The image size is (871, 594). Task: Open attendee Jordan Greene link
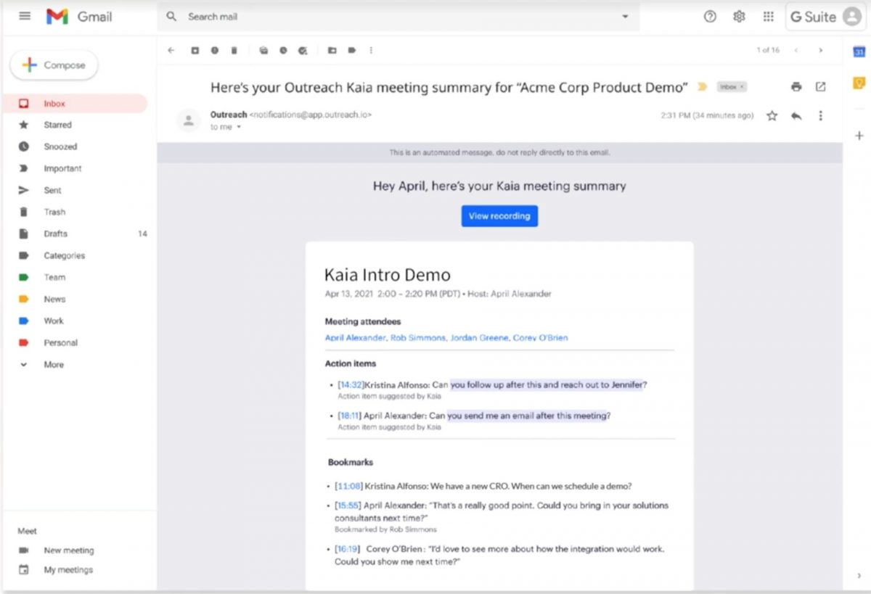point(479,338)
